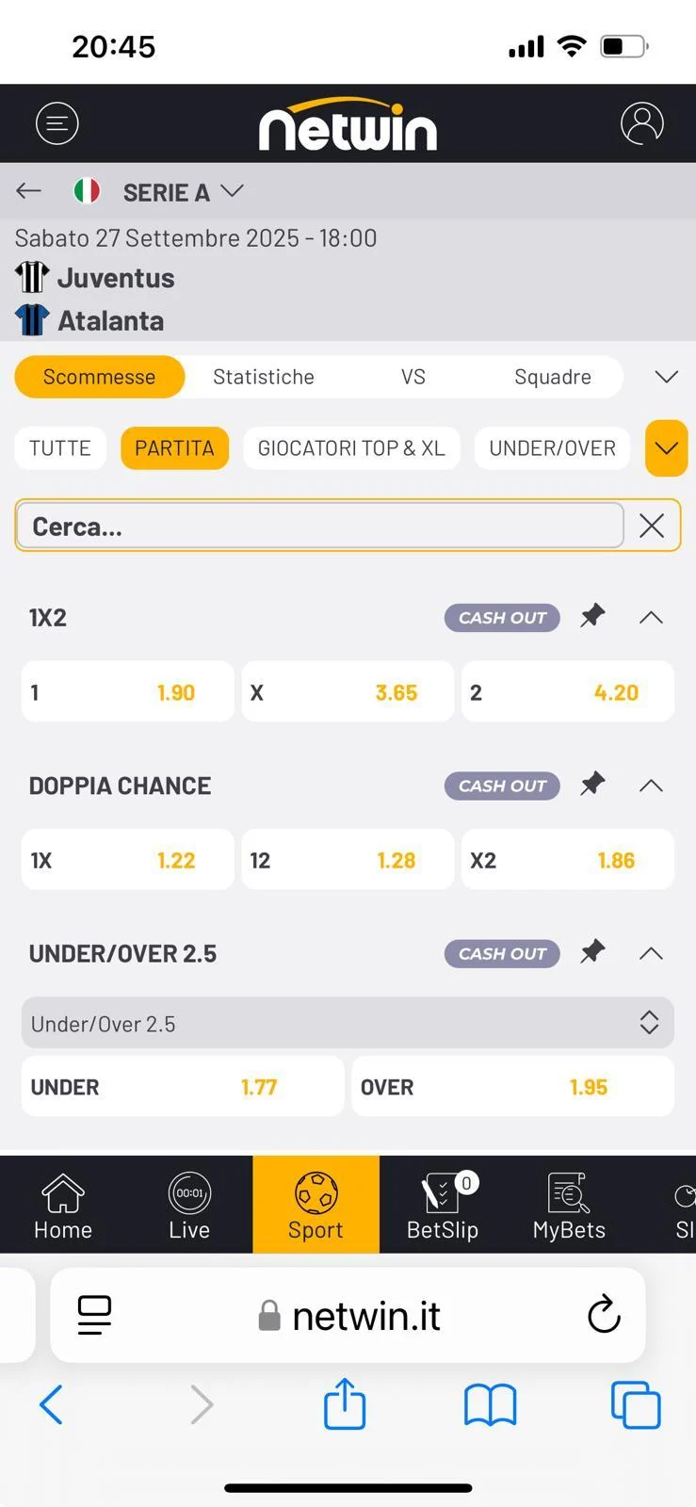Go to Home in bottom navigation
Image resolution: width=696 pixels, height=1507 pixels.
pos(63,1205)
